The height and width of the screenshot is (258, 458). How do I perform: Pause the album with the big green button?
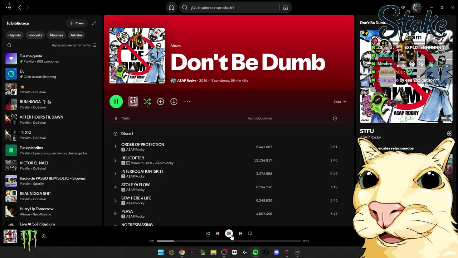pos(116,101)
